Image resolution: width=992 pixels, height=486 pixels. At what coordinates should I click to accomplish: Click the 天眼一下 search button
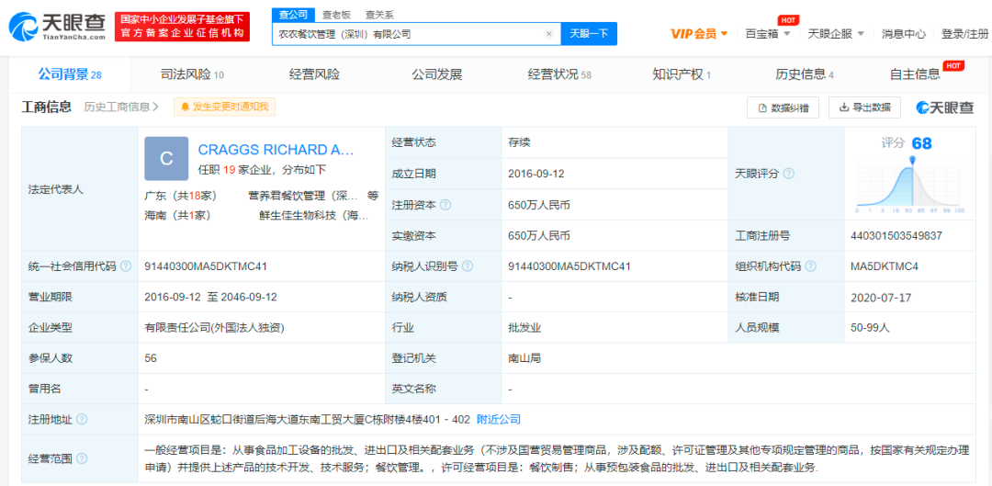tap(589, 34)
